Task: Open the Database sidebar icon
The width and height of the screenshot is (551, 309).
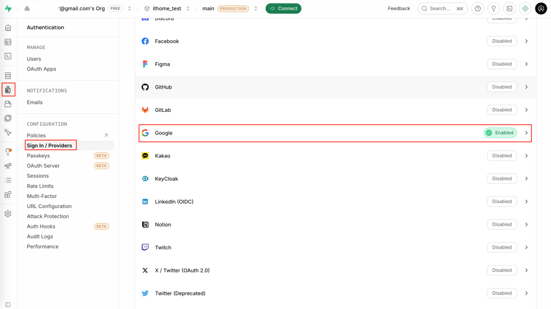Action: coord(8,75)
